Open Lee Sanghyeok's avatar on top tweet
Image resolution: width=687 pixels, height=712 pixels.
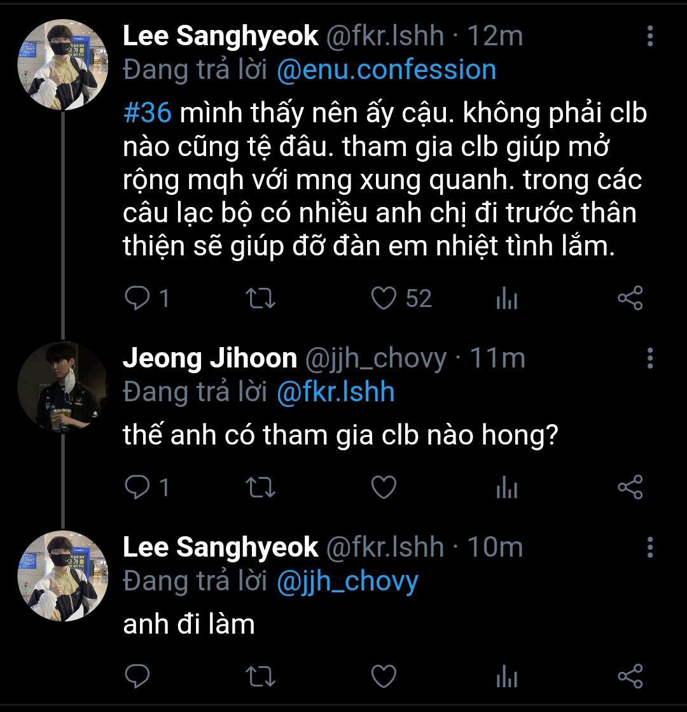[62, 65]
